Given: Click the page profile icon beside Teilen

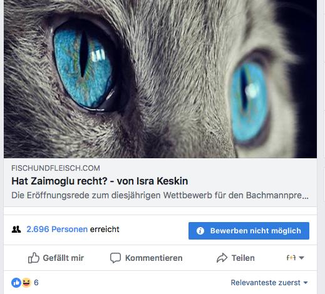Looking at the screenshot, I should 291,258.
